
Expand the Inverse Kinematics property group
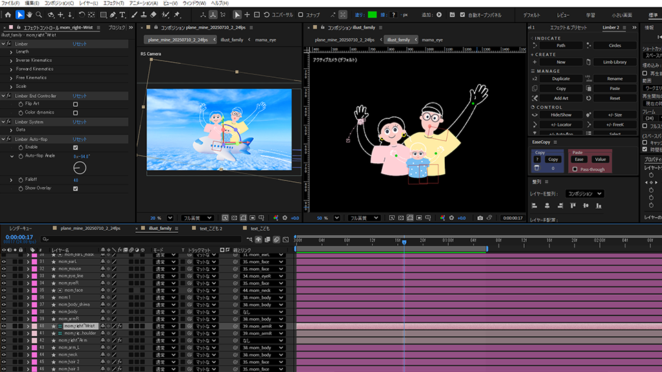(12, 61)
